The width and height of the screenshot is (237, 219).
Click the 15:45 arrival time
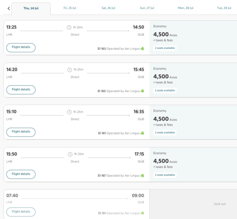point(139,69)
